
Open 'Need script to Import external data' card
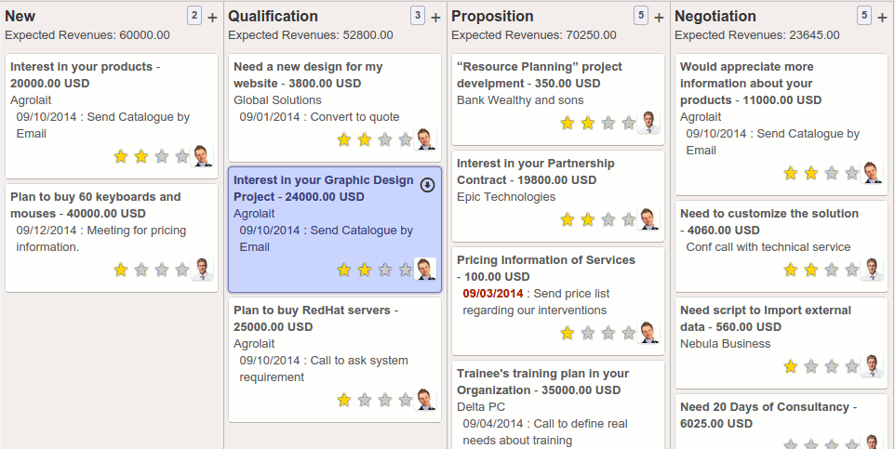(765, 318)
